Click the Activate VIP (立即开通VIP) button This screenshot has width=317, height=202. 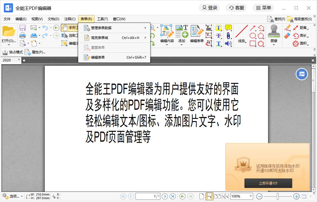(268, 183)
